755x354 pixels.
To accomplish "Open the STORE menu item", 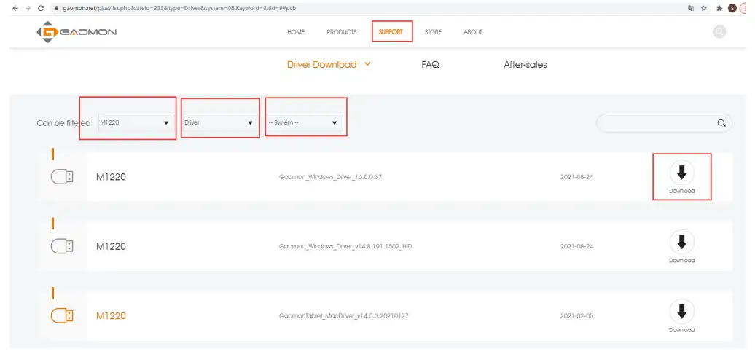I will pyautogui.click(x=433, y=32).
